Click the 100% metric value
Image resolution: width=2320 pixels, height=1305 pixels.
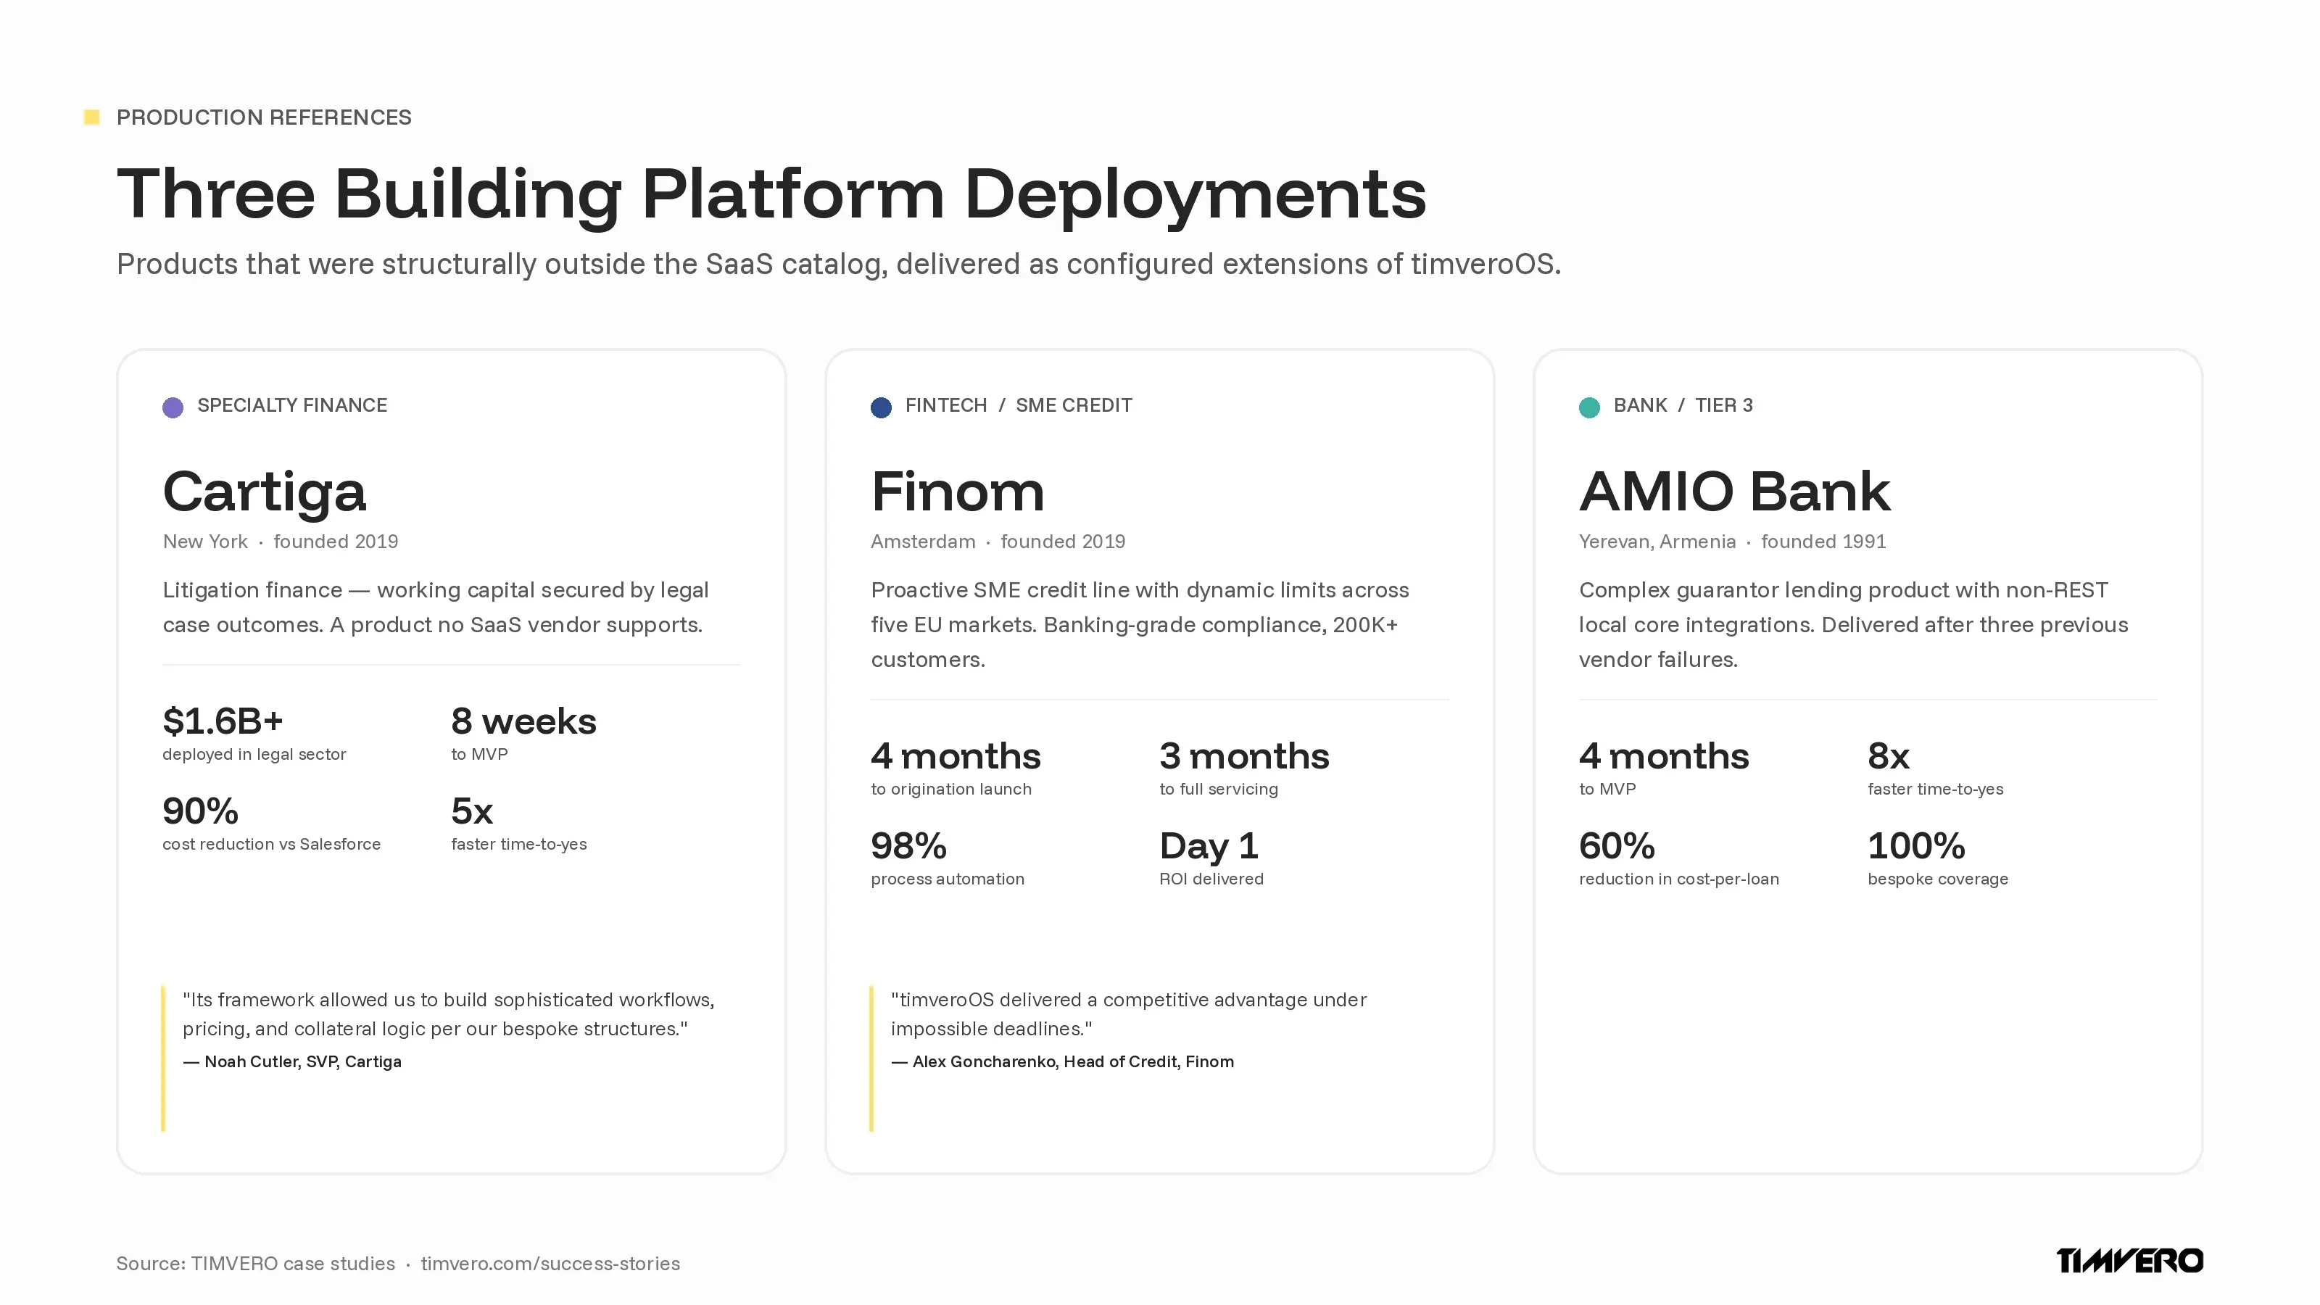(1916, 847)
